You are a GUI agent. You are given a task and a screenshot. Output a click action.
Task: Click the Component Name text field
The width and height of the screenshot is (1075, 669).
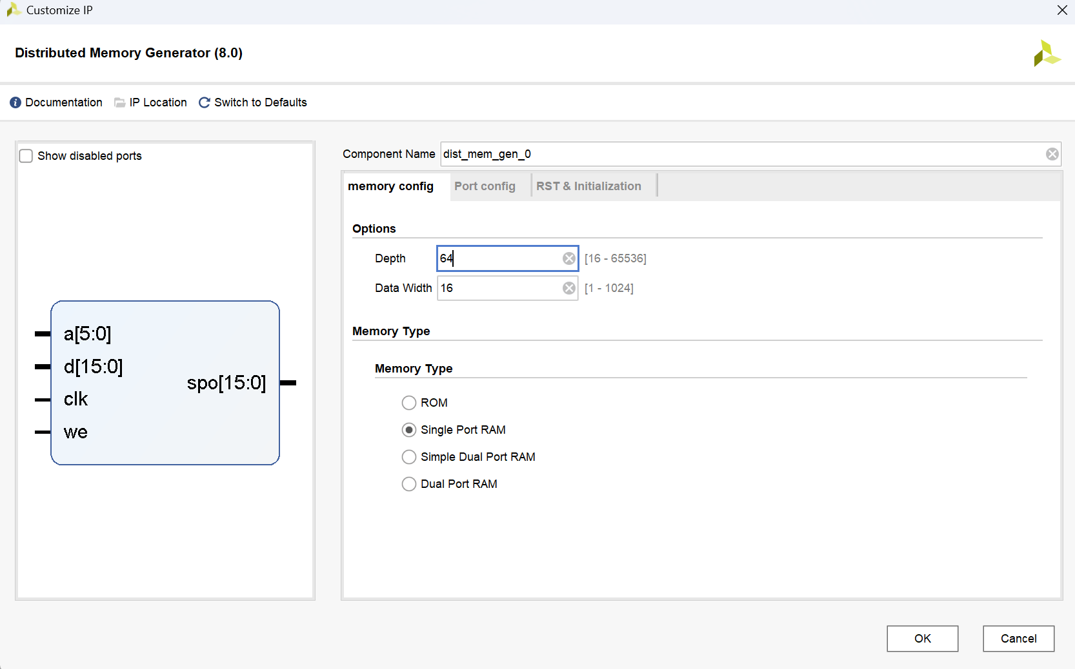click(742, 154)
